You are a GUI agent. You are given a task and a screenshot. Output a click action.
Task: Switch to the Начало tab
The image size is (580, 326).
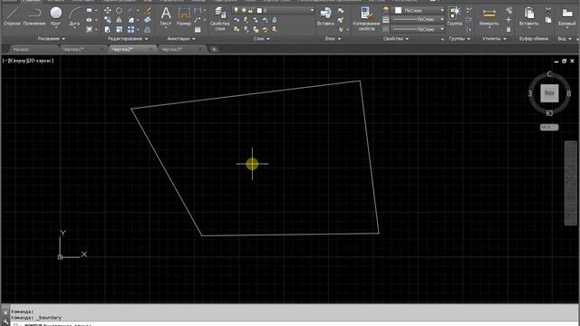click(21, 49)
